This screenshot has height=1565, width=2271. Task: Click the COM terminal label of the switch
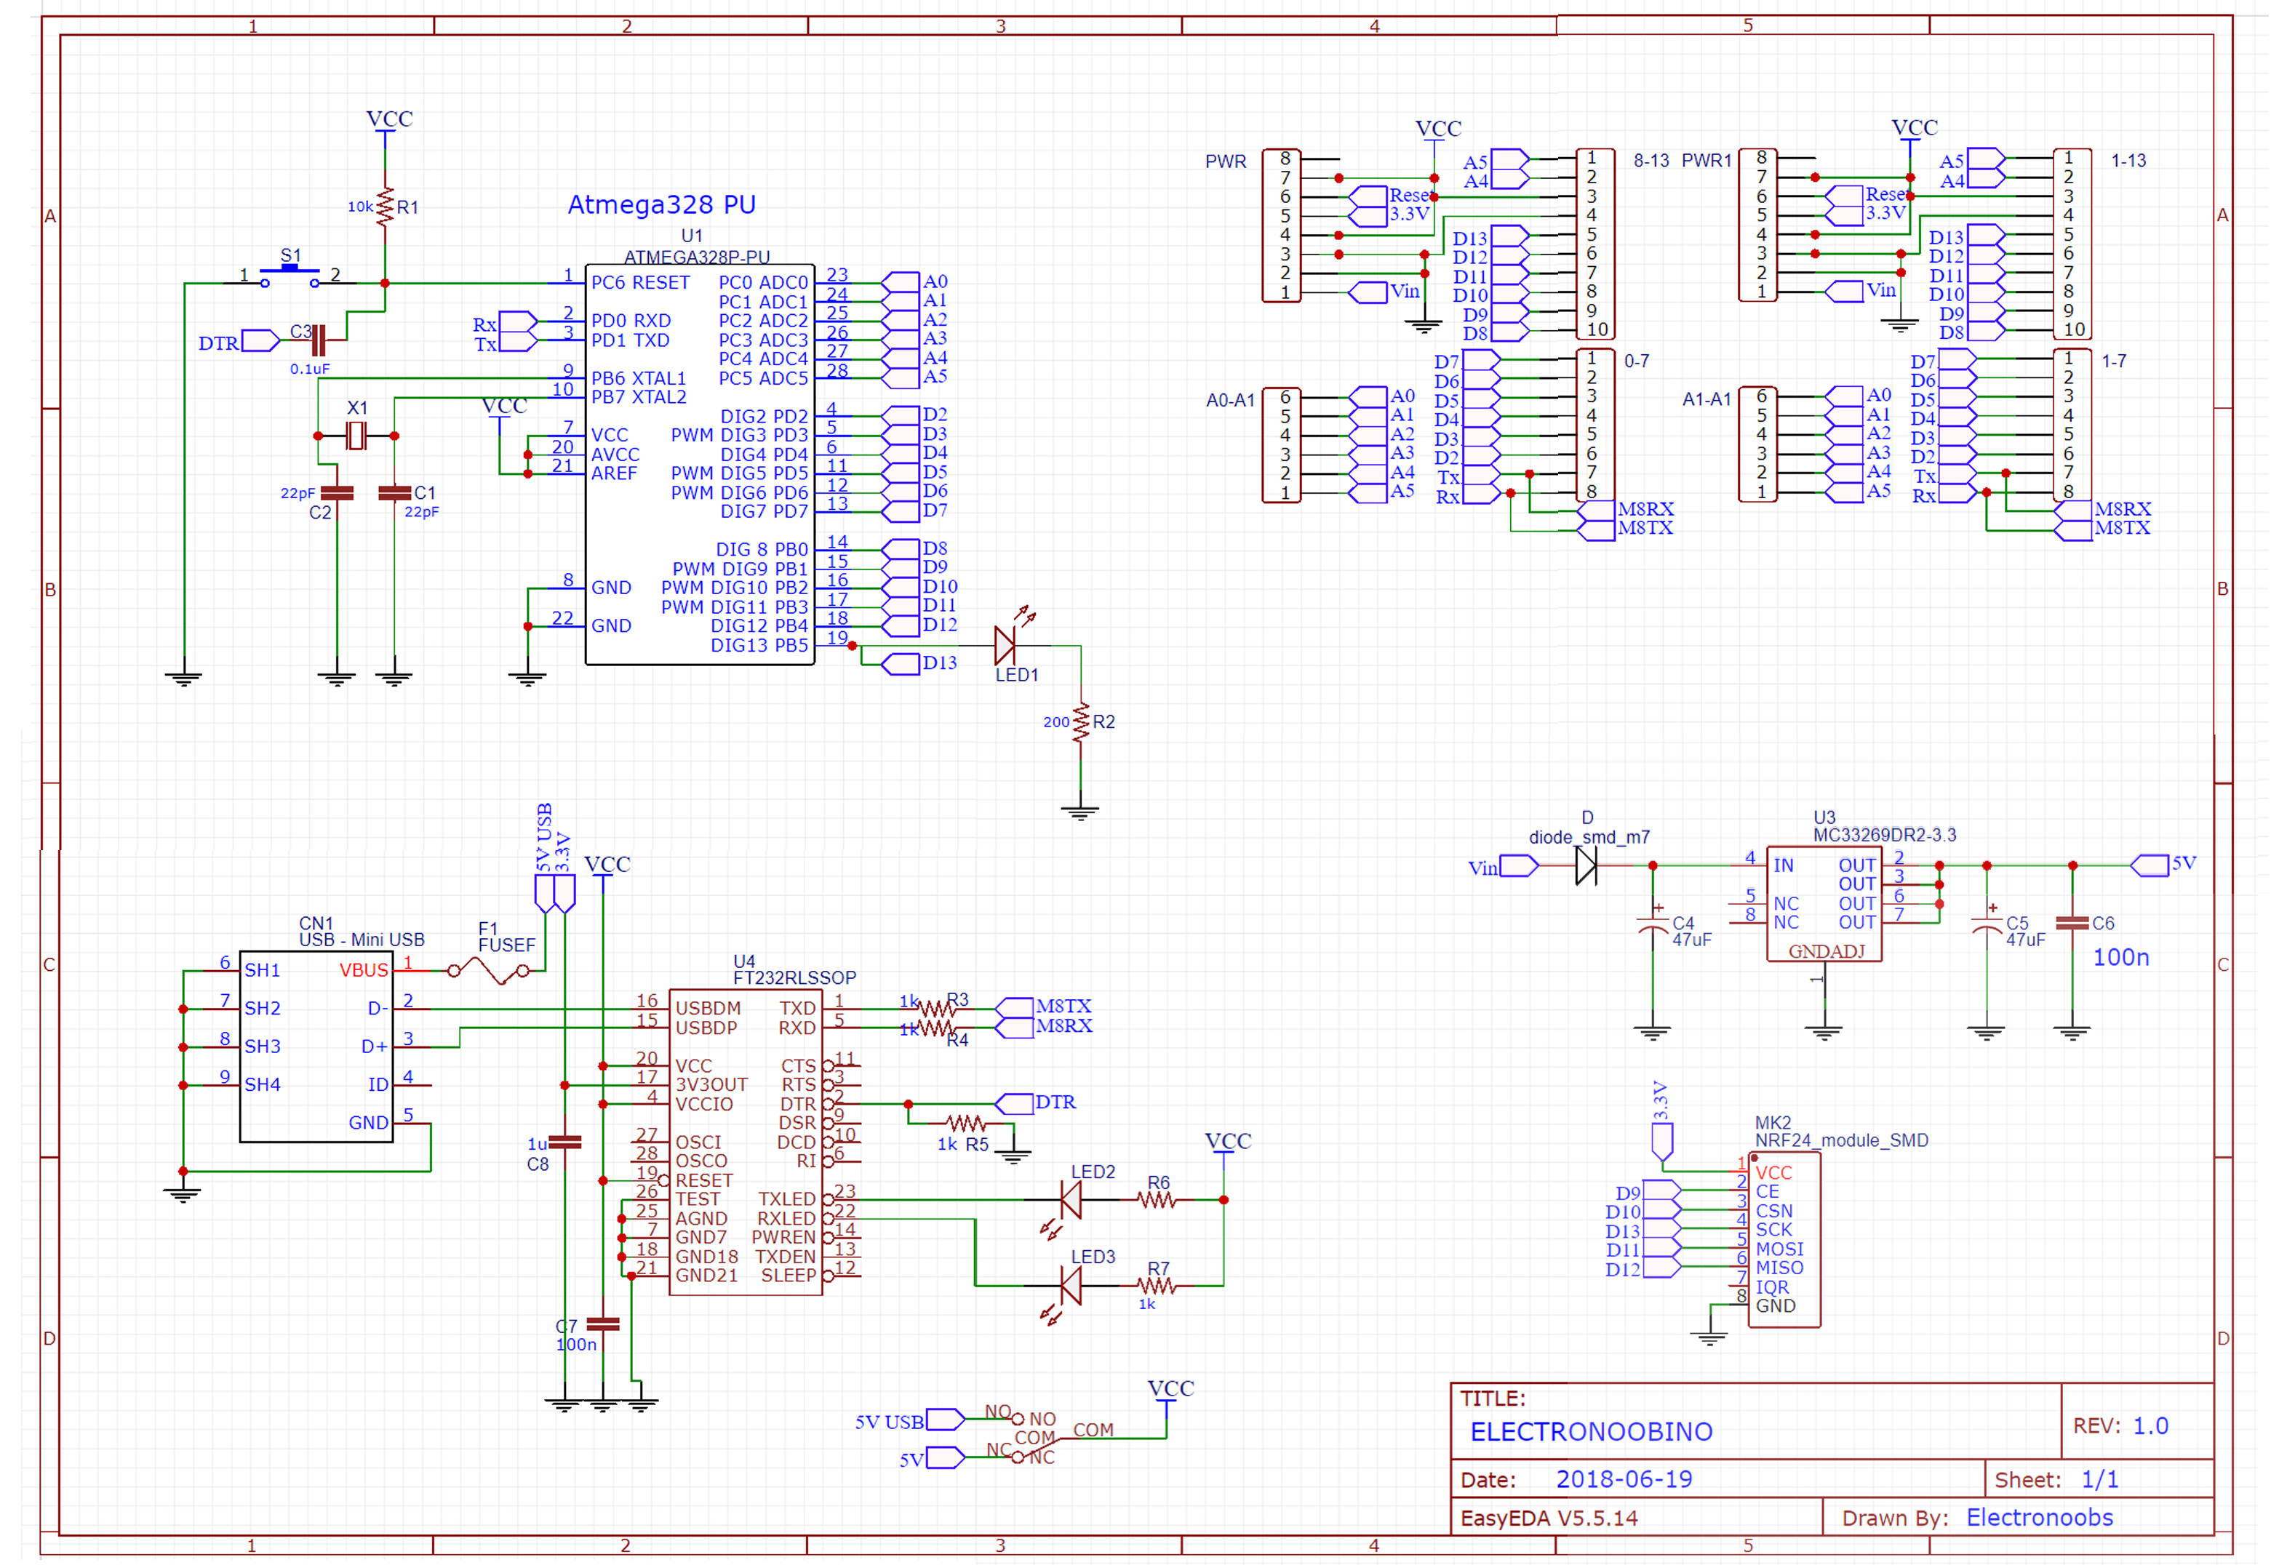1093,1430
